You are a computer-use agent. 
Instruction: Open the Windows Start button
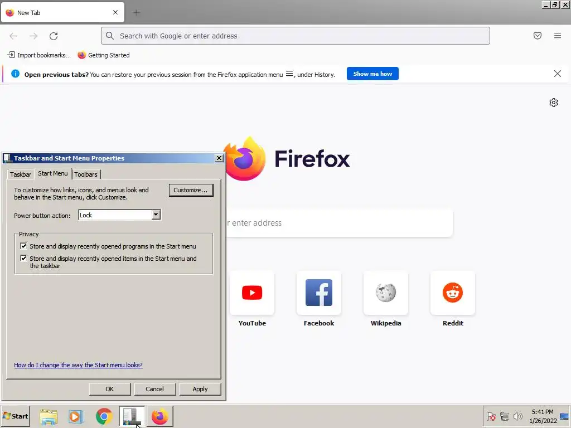(x=15, y=416)
